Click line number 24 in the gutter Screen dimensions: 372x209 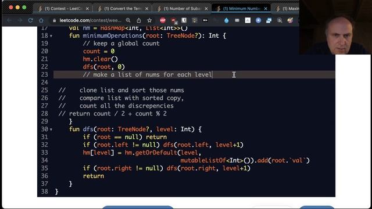[44, 82]
